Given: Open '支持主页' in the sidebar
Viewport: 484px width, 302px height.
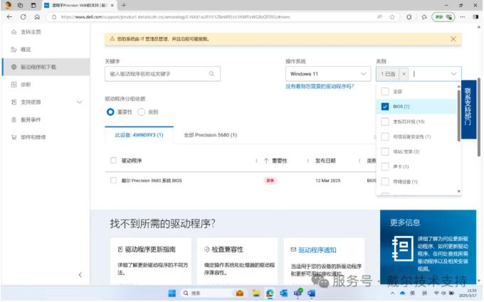Looking at the screenshot, I should 31,32.
